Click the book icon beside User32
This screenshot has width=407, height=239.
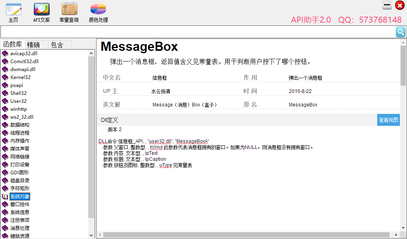click(5, 101)
